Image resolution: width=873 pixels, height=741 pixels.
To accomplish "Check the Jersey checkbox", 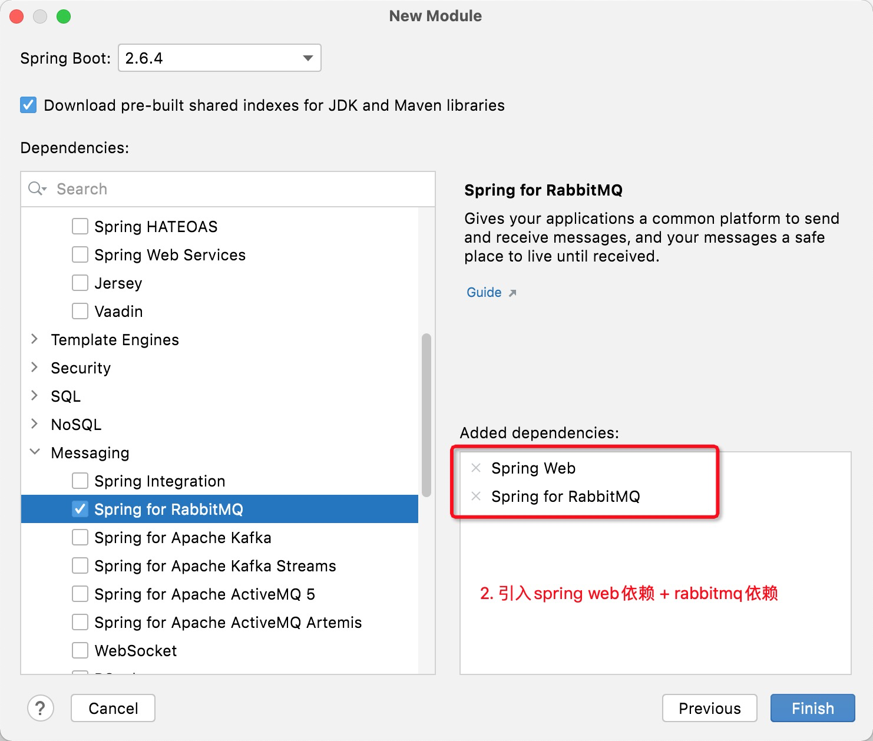I will coord(80,283).
